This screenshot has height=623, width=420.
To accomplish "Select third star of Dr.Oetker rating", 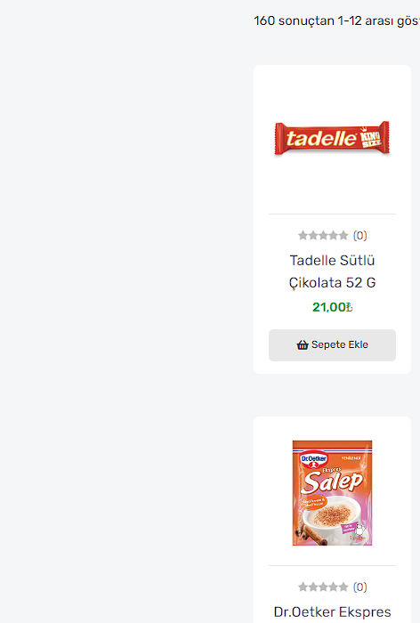I will 323,587.
